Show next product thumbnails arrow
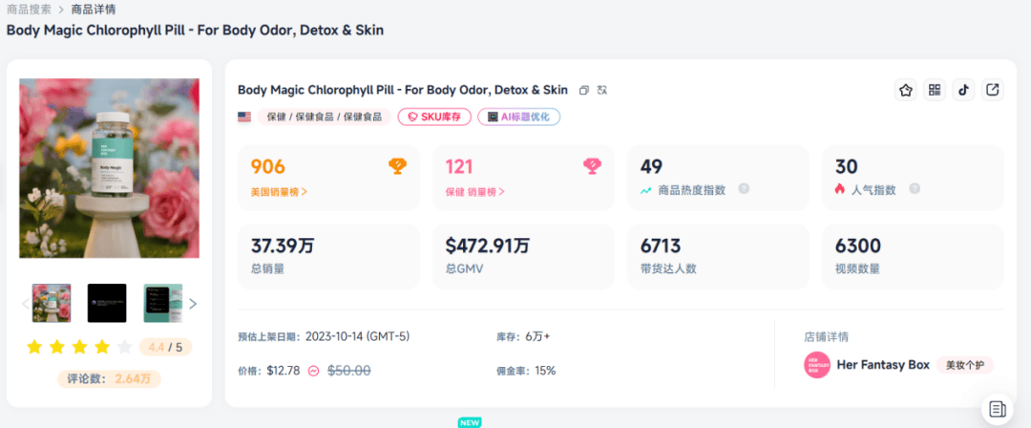 coord(193,304)
